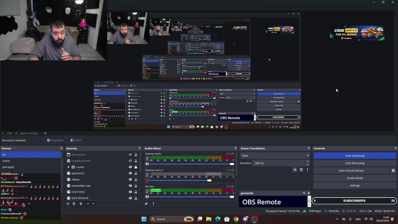Remove scene transition with the trash icon
This screenshot has width=398, height=224.
[x=301, y=170]
